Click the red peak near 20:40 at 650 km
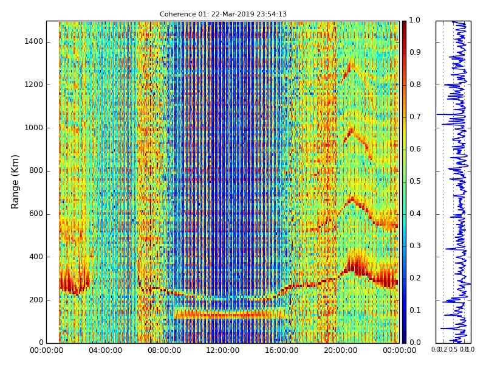The height and width of the screenshot is (365, 486). click(x=352, y=200)
